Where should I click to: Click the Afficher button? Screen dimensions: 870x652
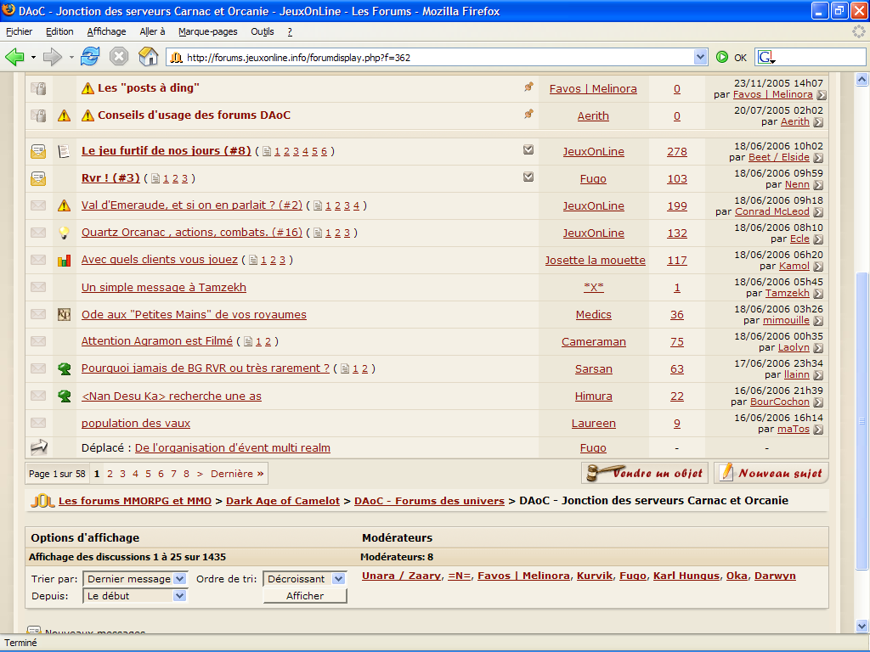[x=305, y=596]
